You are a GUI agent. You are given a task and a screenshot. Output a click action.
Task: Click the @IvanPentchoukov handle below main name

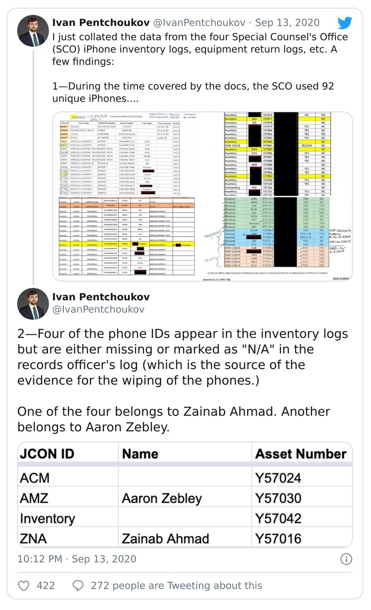pyautogui.click(x=98, y=309)
